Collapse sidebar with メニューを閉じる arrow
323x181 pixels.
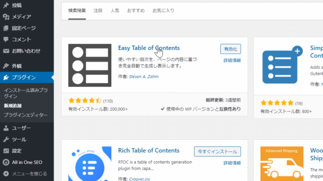pos(6,174)
